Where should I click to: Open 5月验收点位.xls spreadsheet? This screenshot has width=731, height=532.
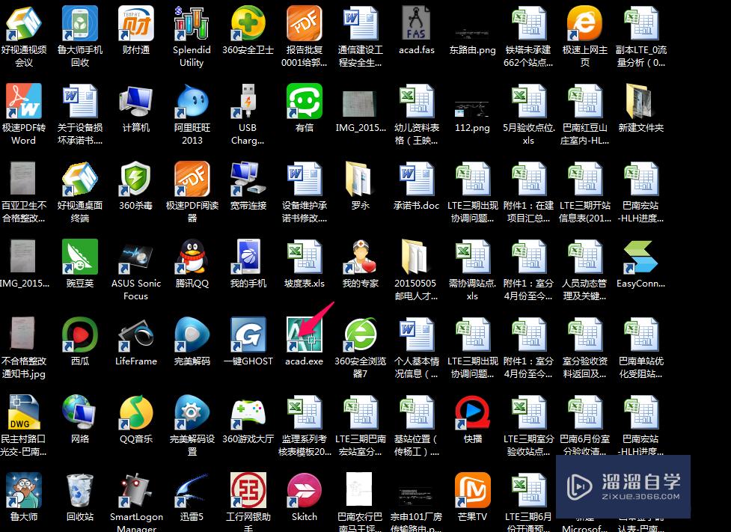coord(528,101)
